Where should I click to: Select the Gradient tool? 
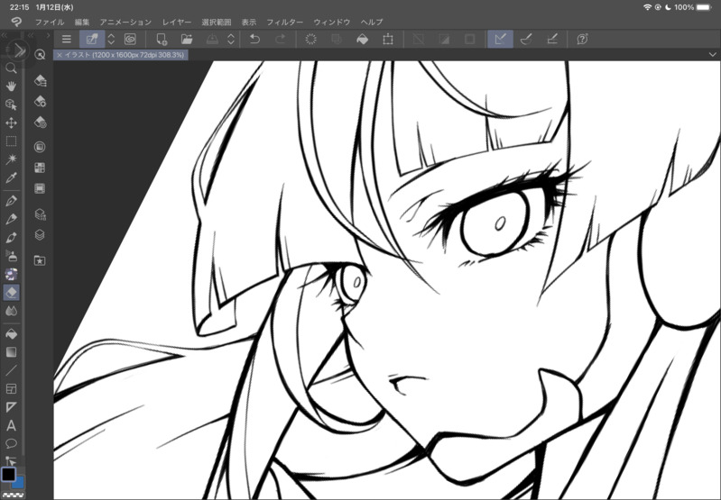[11, 352]
